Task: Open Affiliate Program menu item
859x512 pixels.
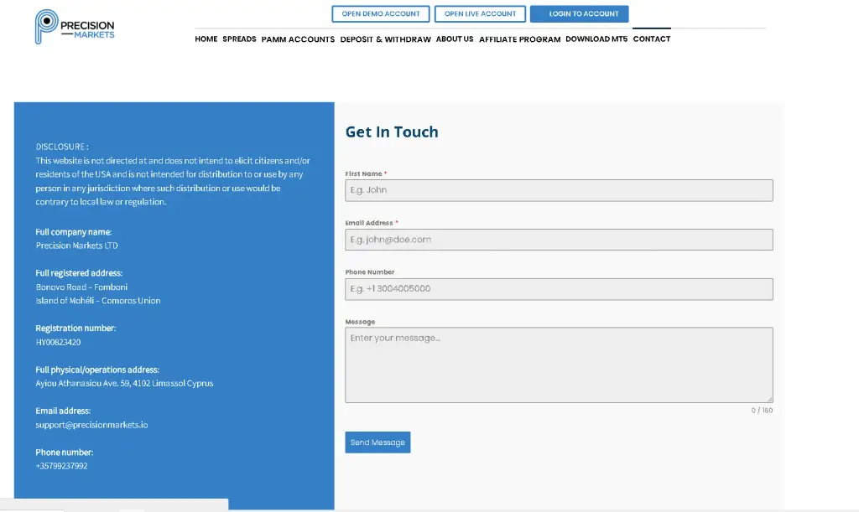Action: click(520, 39)
